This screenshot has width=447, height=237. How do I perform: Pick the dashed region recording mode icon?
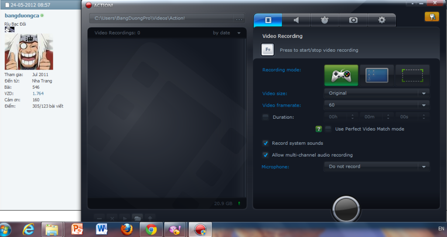pos(412,75)
